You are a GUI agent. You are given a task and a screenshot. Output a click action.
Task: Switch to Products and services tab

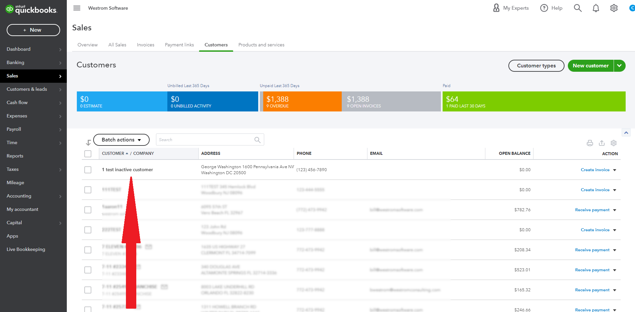click(x=262, y=45)
